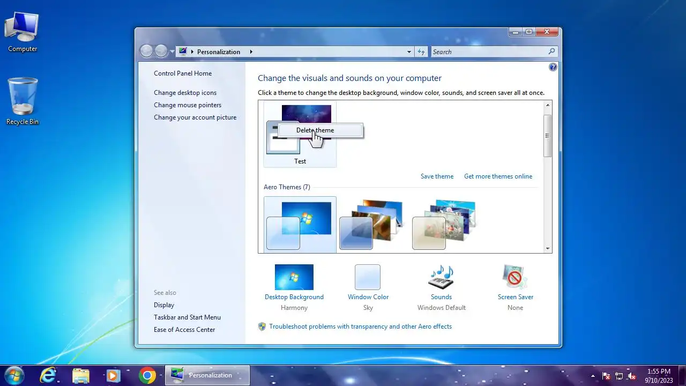Open the Sounds icon
686x386 pixels.
point(441,277)
